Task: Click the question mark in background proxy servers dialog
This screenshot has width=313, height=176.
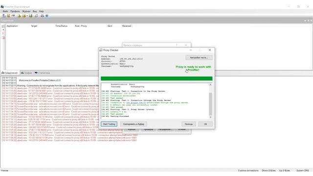Action: pos(177,45)
